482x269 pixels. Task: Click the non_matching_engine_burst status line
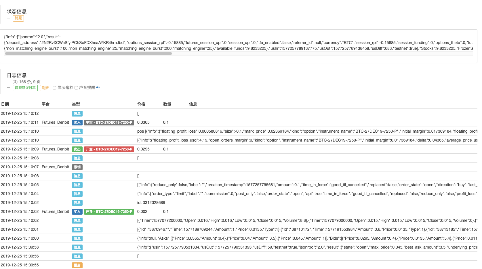[238, 48]
